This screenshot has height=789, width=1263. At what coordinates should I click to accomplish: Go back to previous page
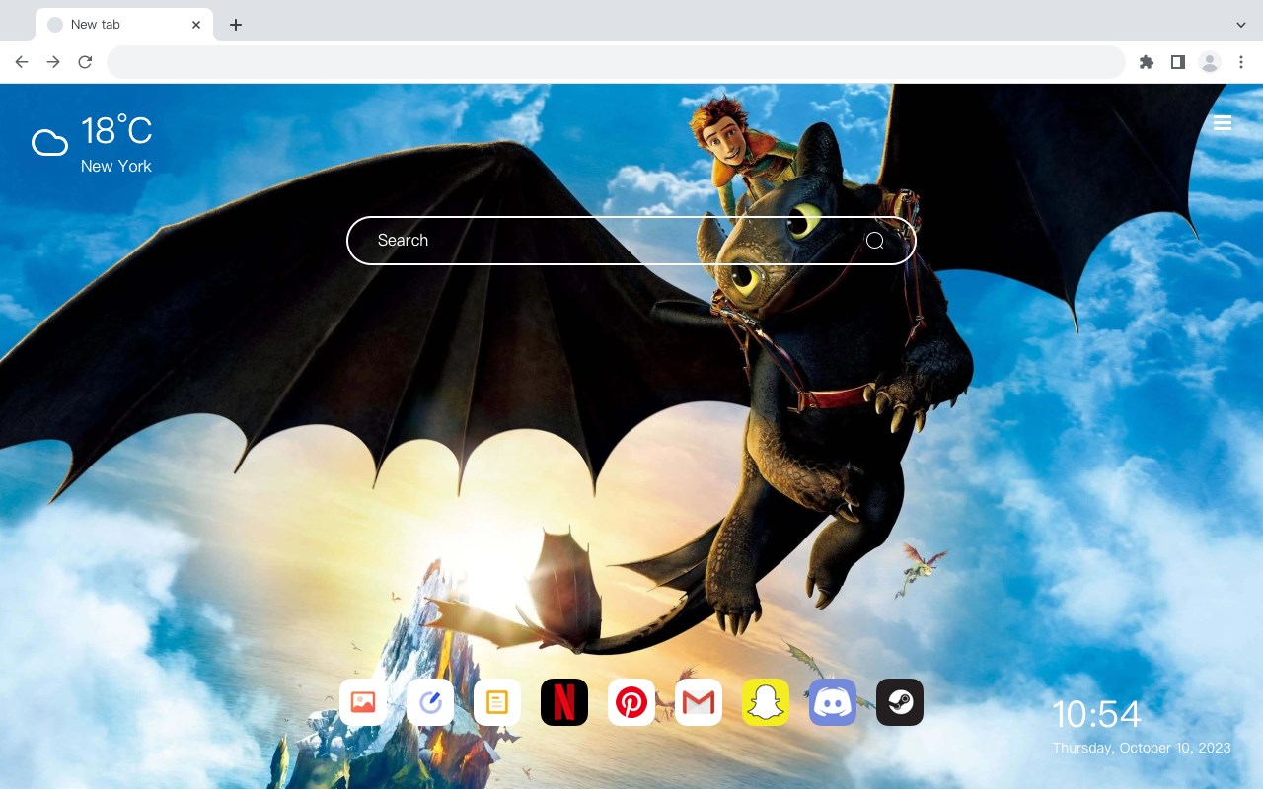tap(22, 62)
